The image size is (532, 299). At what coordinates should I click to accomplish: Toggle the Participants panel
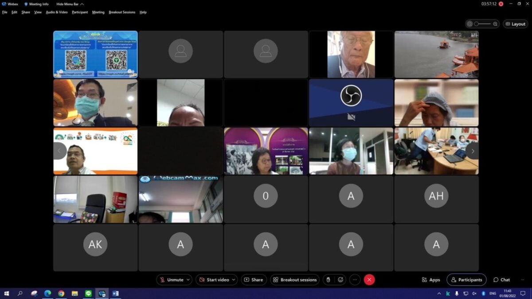(x=466, y=280)
